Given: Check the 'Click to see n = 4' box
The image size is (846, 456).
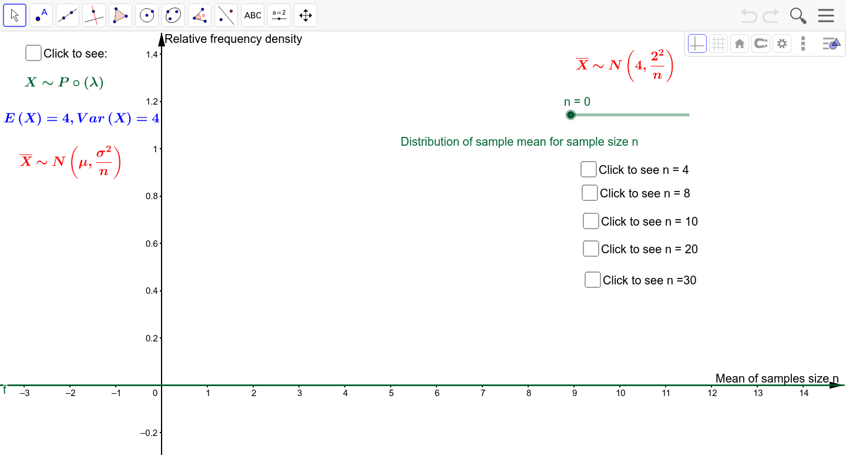Looking at the screenshot, I should (x=588, y=169).
